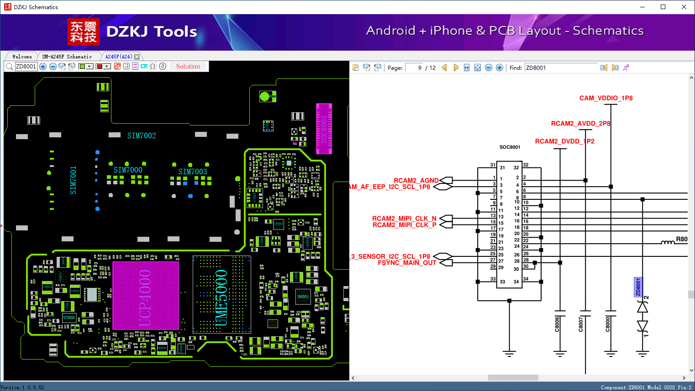Click the schematic horizontal scrollbar thumb
695x391 pixels.
point(513,378)
